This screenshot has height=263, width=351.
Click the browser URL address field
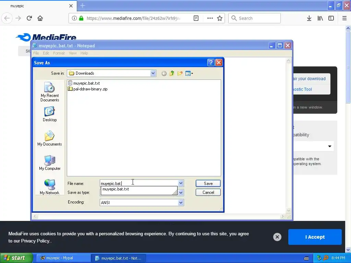point(133,18)
